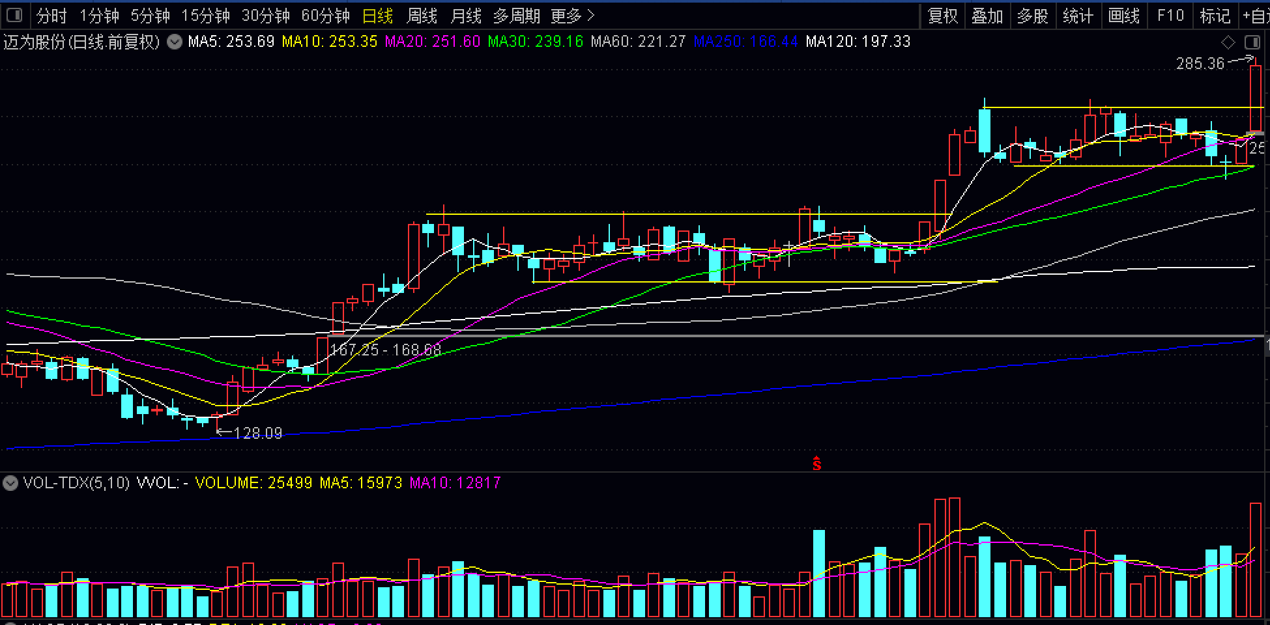Open the VOL-TDX indicator dropdown

point(10,483)
